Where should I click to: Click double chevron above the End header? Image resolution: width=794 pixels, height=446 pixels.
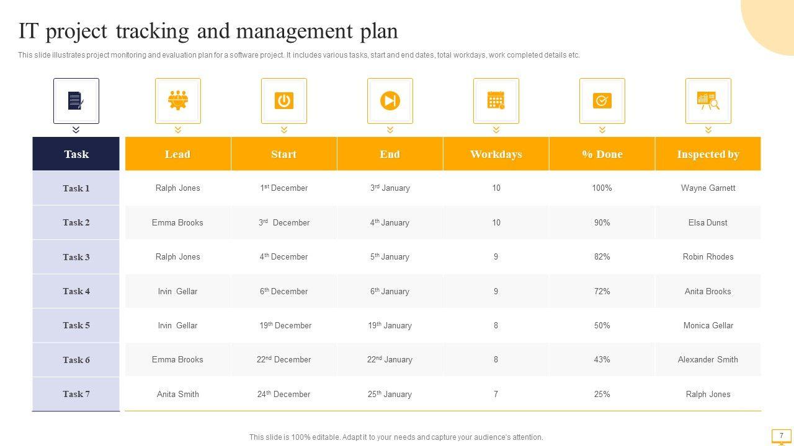tap(390, 129)
